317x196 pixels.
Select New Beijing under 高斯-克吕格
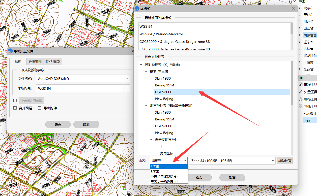point(164,99)
